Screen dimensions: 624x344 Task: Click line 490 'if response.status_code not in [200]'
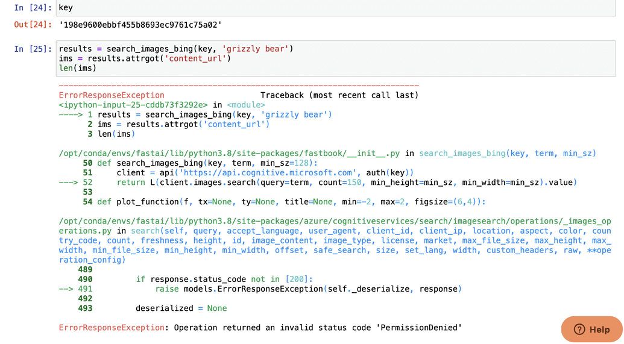coord(195,279)
